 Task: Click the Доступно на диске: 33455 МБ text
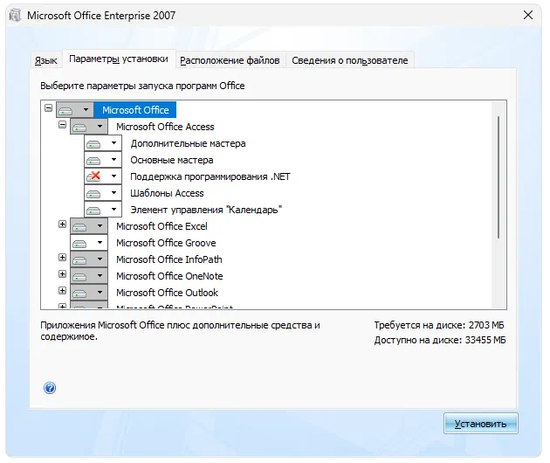tap(440, 340)
